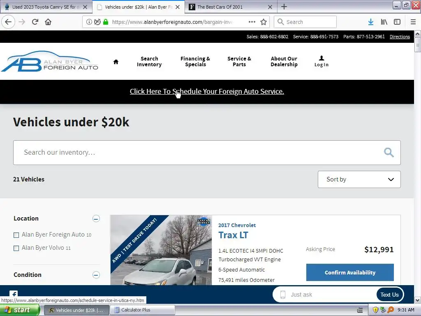Click the scrollbar down arrow
The width and height of the screenshot is (421, 316).
(417, 300)
